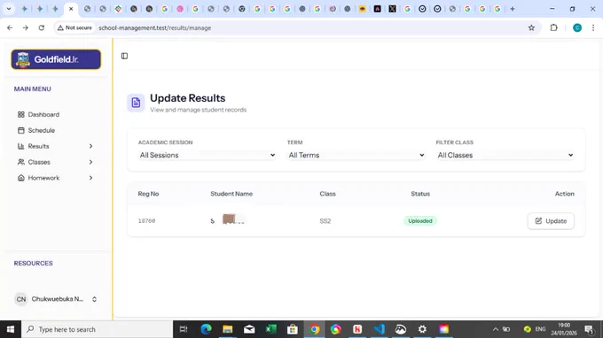The image size is (603, 338).
Task: Open a new browser tab
Action: [x=513, y=9]
